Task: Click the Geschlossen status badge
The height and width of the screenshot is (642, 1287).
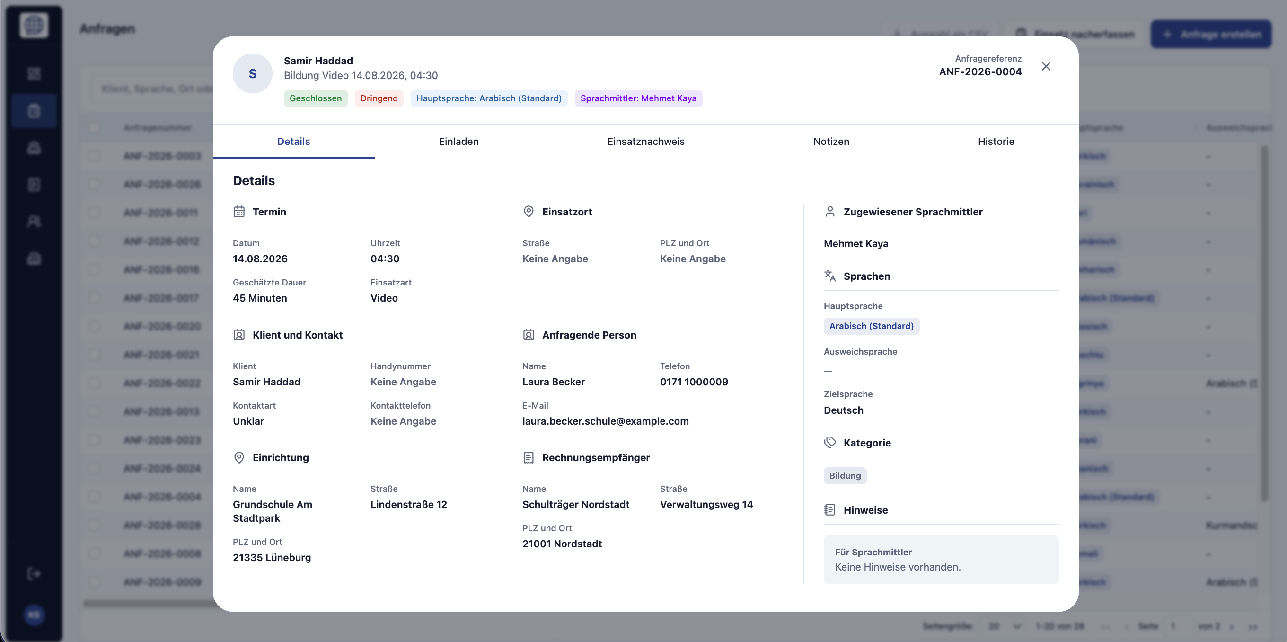Action: (316, 98)
